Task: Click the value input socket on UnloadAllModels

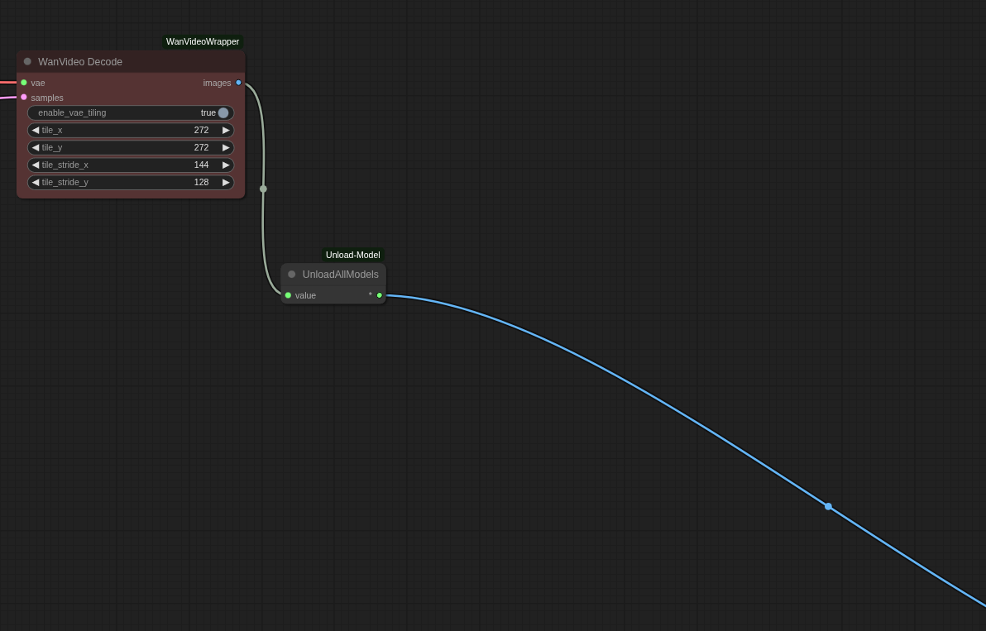Action: click(x=288, y=295)
